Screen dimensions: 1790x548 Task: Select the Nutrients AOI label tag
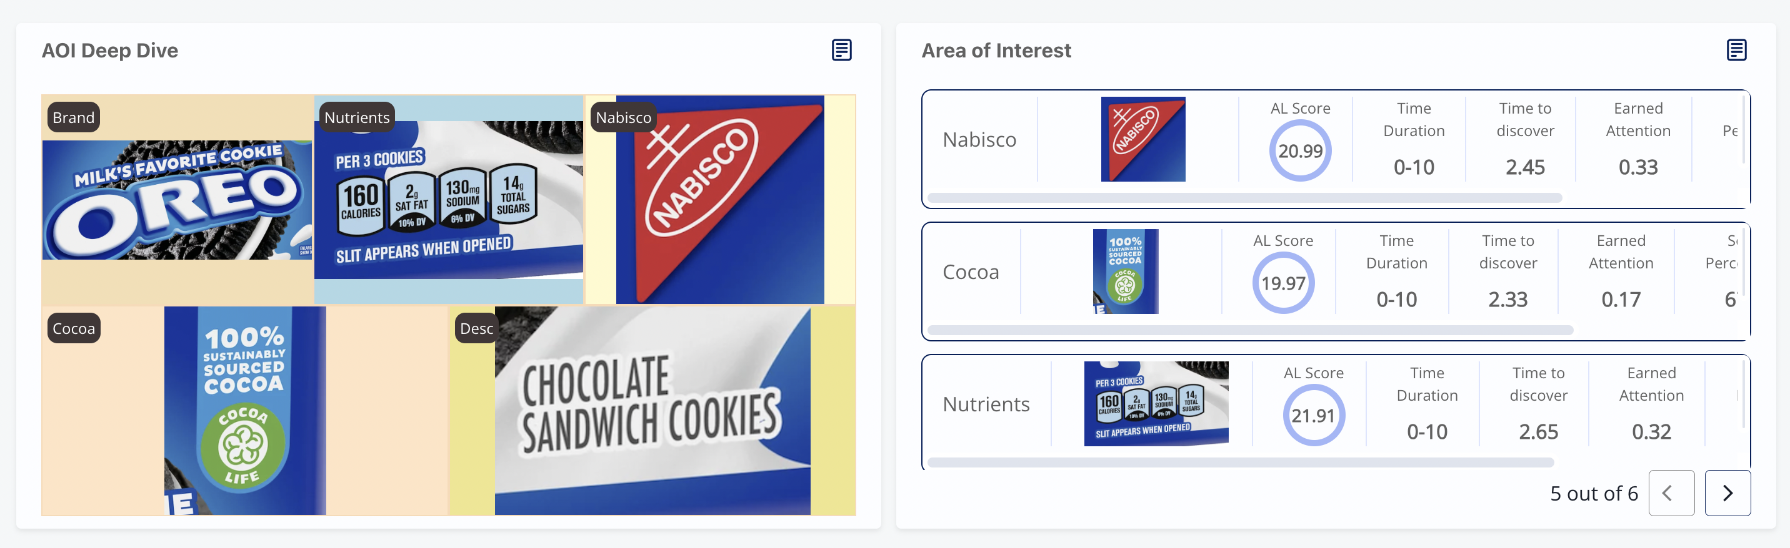coord(356,117)
